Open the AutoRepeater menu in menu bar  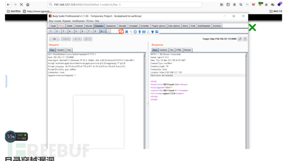click(x=79, y=21)
